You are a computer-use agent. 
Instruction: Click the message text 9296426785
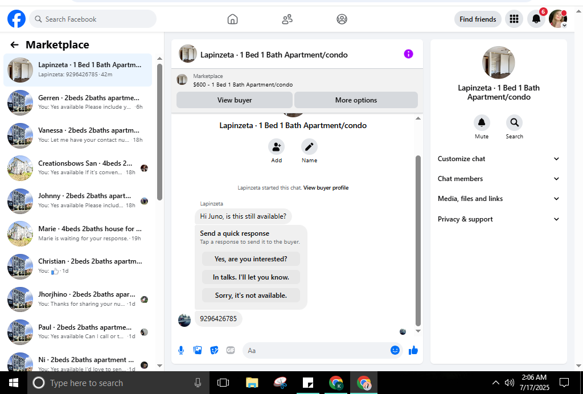tap(218, 319)
